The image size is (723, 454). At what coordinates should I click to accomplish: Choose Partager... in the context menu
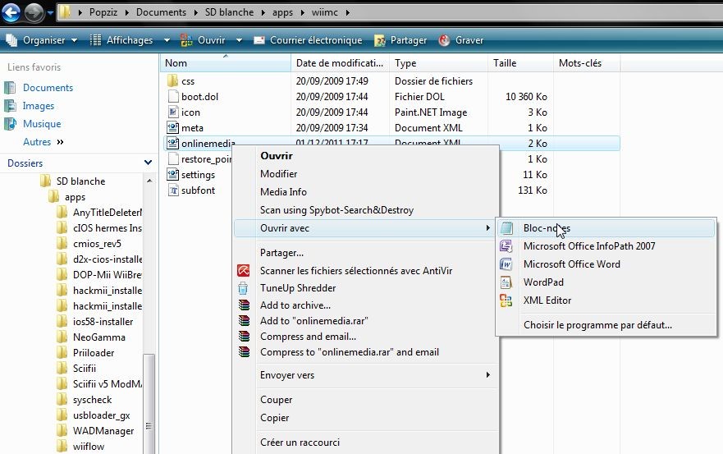point(367,253)
